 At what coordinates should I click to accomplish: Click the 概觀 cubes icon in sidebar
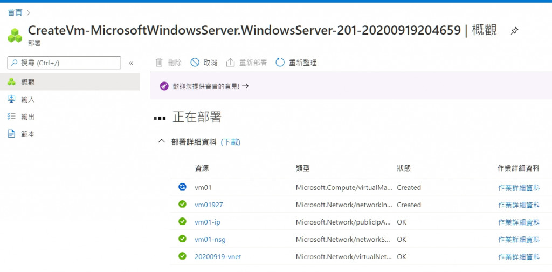point(12,82)
